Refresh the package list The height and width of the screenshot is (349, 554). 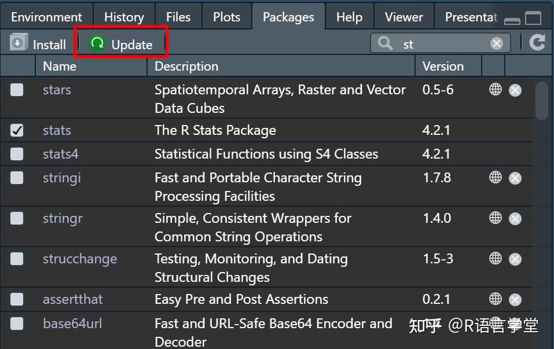[x=537, y=42]
